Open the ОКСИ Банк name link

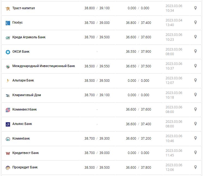point(21,52)
